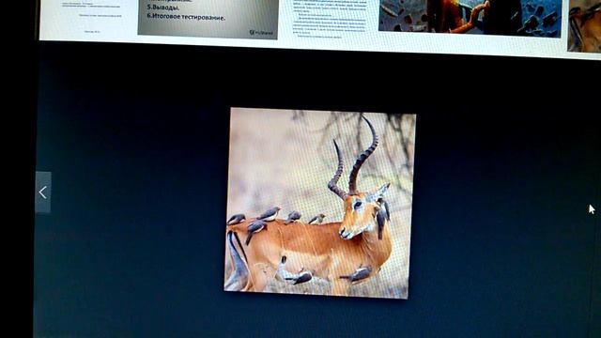The width and height of the screenshot is (601, 338).
Task: Open the antelope with birds photo
Action: pos(319,203)
